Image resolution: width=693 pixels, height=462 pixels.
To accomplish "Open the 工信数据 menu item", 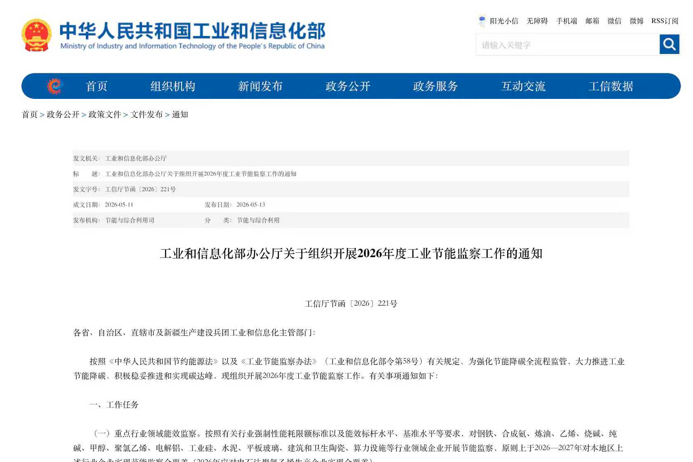I will [611, 86].
